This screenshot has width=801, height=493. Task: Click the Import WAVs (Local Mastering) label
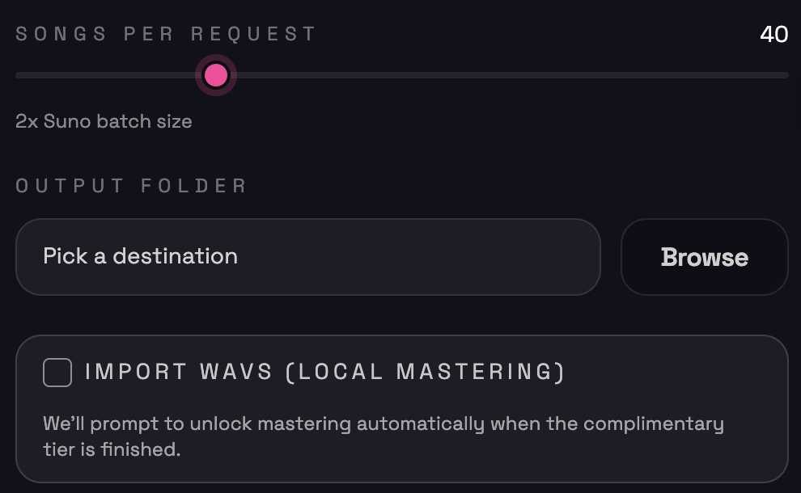(324, 372)
